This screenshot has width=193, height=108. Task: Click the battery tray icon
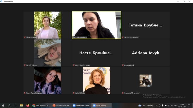[166, 105]
